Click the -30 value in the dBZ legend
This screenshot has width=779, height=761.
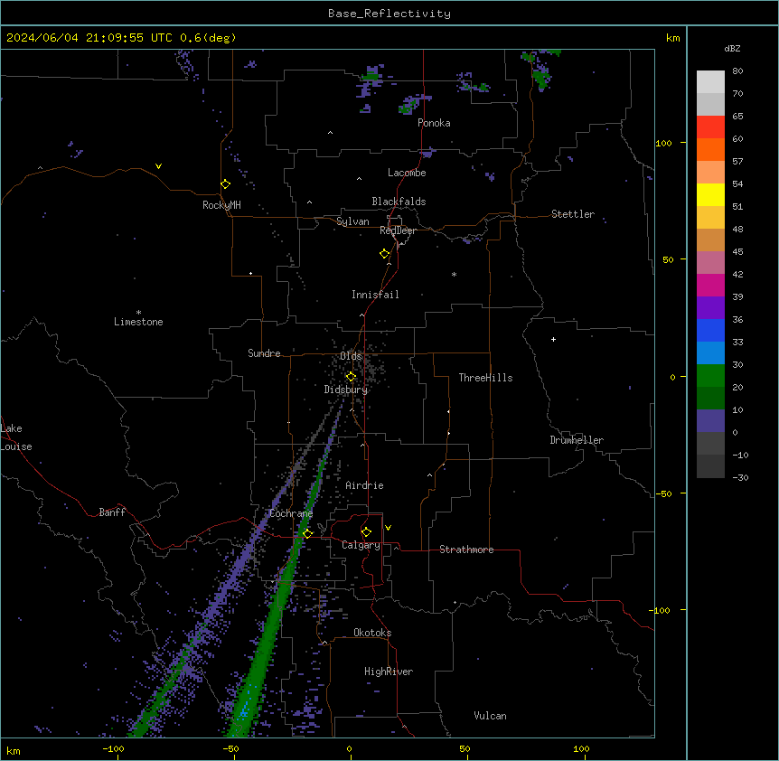740,478
